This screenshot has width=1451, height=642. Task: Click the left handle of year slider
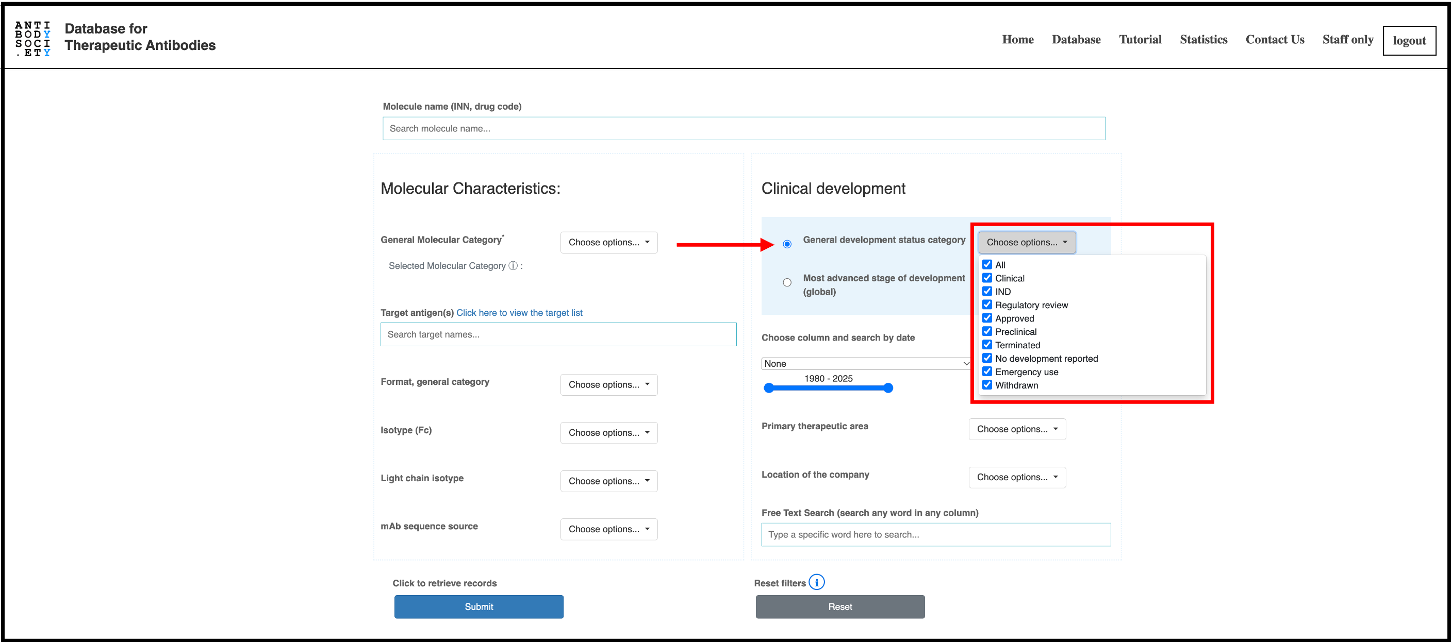[768, 387]
